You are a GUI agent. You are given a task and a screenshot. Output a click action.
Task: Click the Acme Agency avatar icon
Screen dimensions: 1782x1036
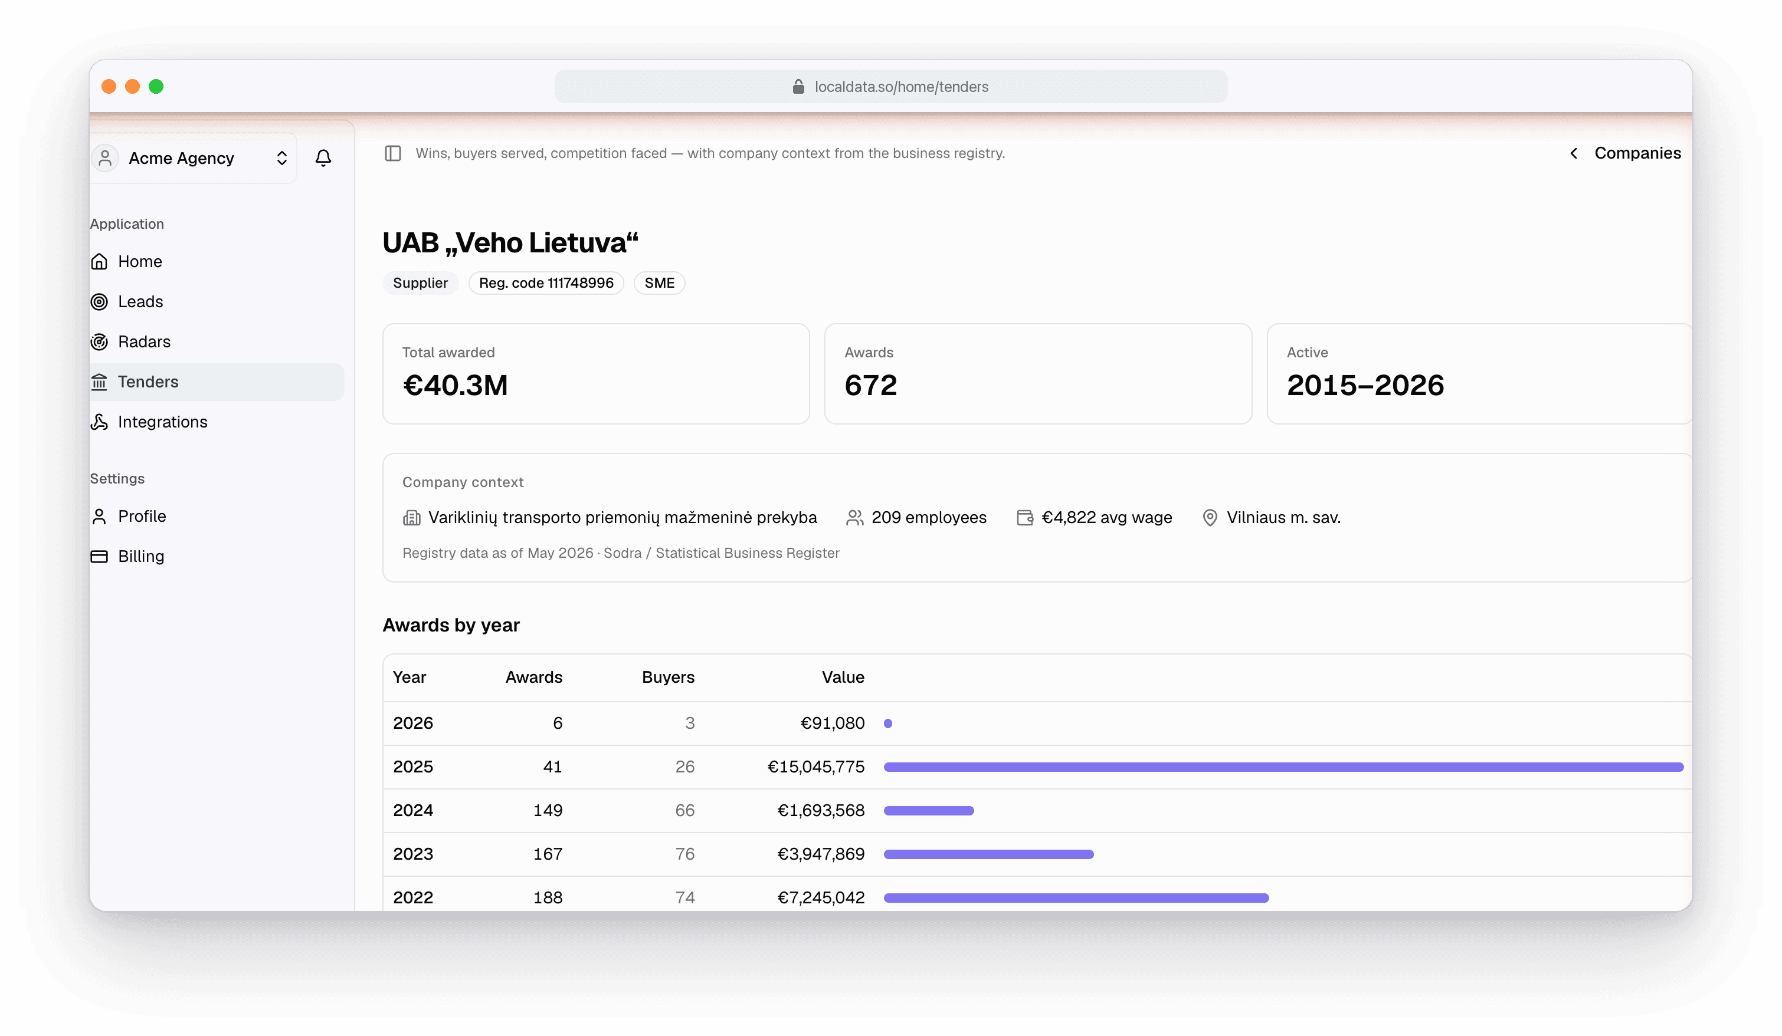[106, 158]
